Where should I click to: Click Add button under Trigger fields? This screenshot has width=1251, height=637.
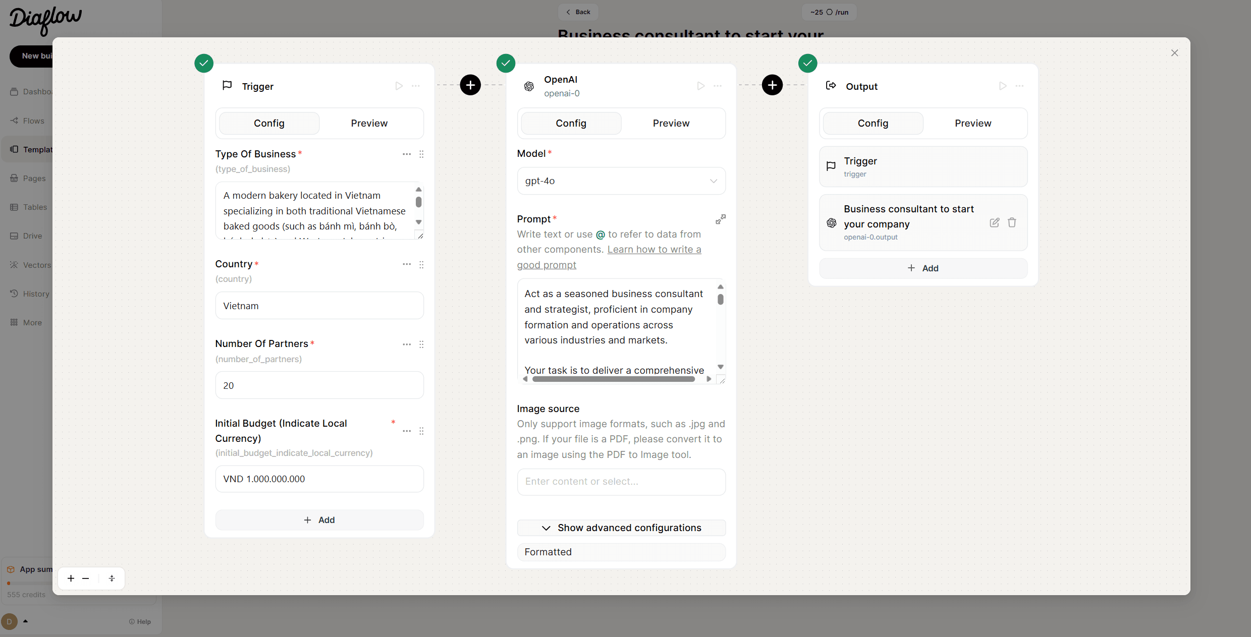click(319, 520)
